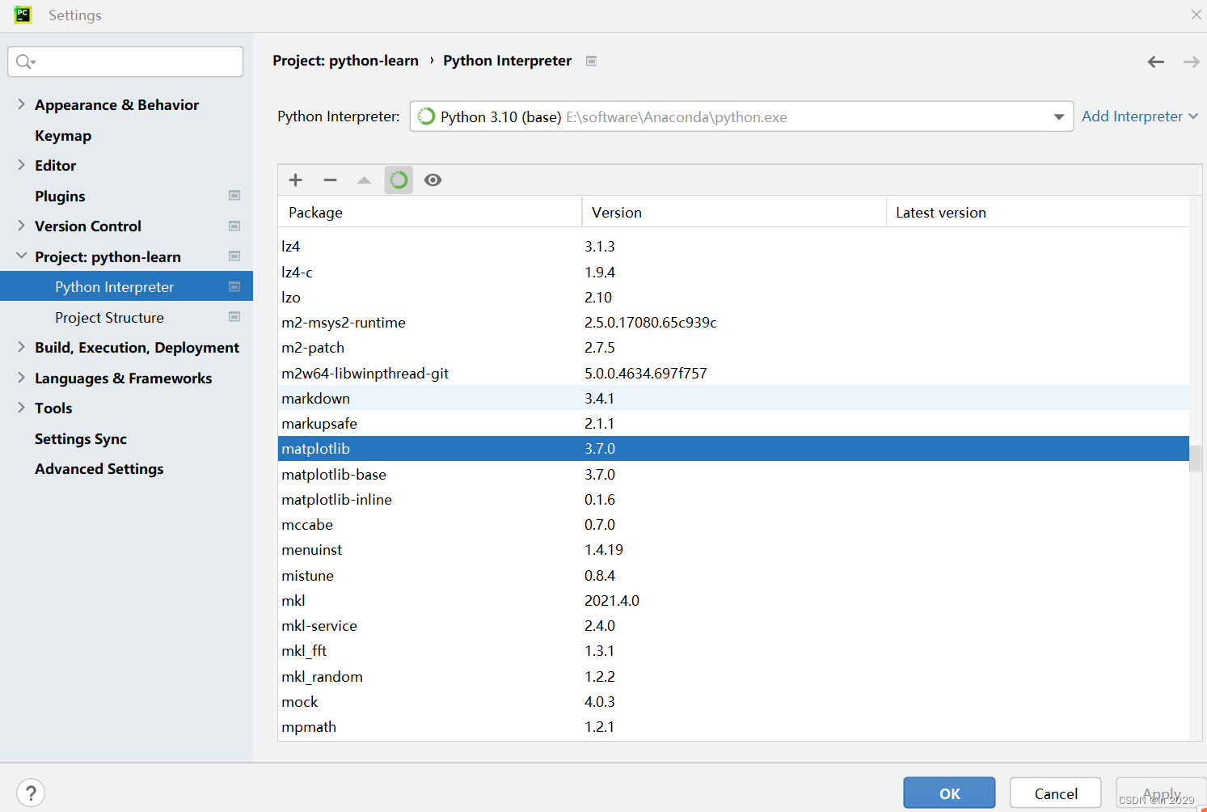The image size is (1207, 812).
Task: Select the mistune package row
Action: pos(733,575)
